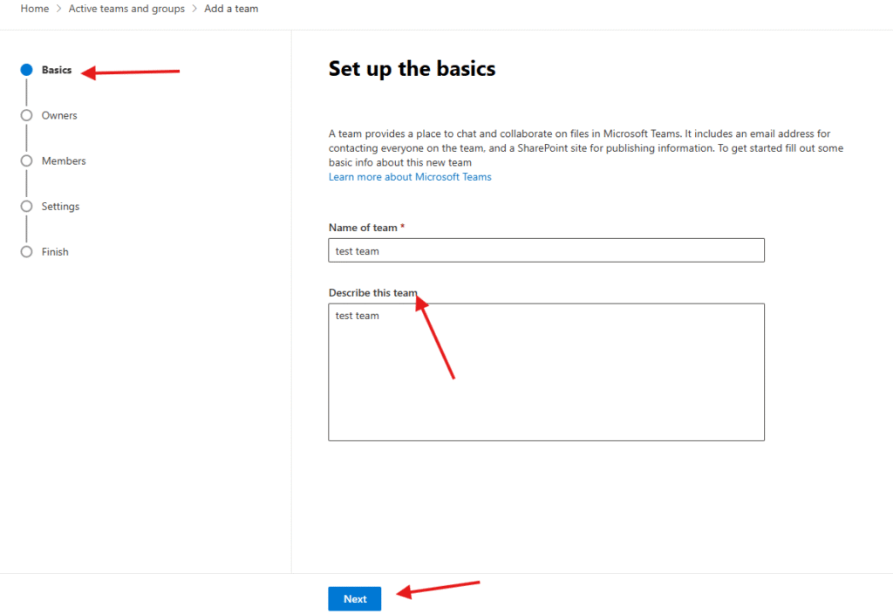Jump to the Finish step label
The width and height of the screenshot is (893, 614).
click(x=55, y=251)
